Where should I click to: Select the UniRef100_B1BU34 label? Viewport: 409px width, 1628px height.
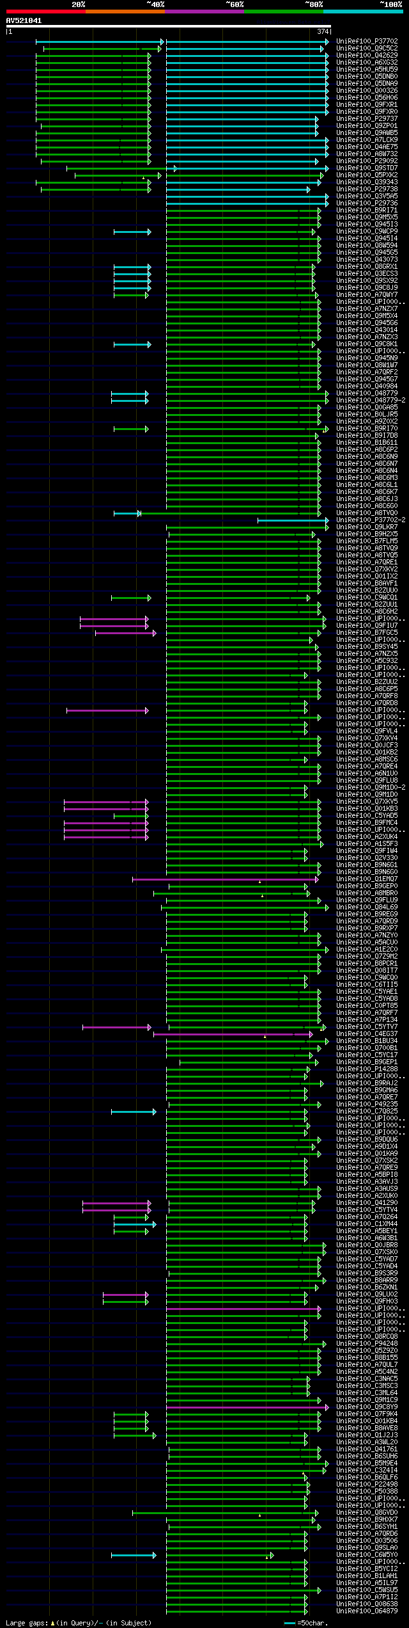click(x=367, y=1041)
